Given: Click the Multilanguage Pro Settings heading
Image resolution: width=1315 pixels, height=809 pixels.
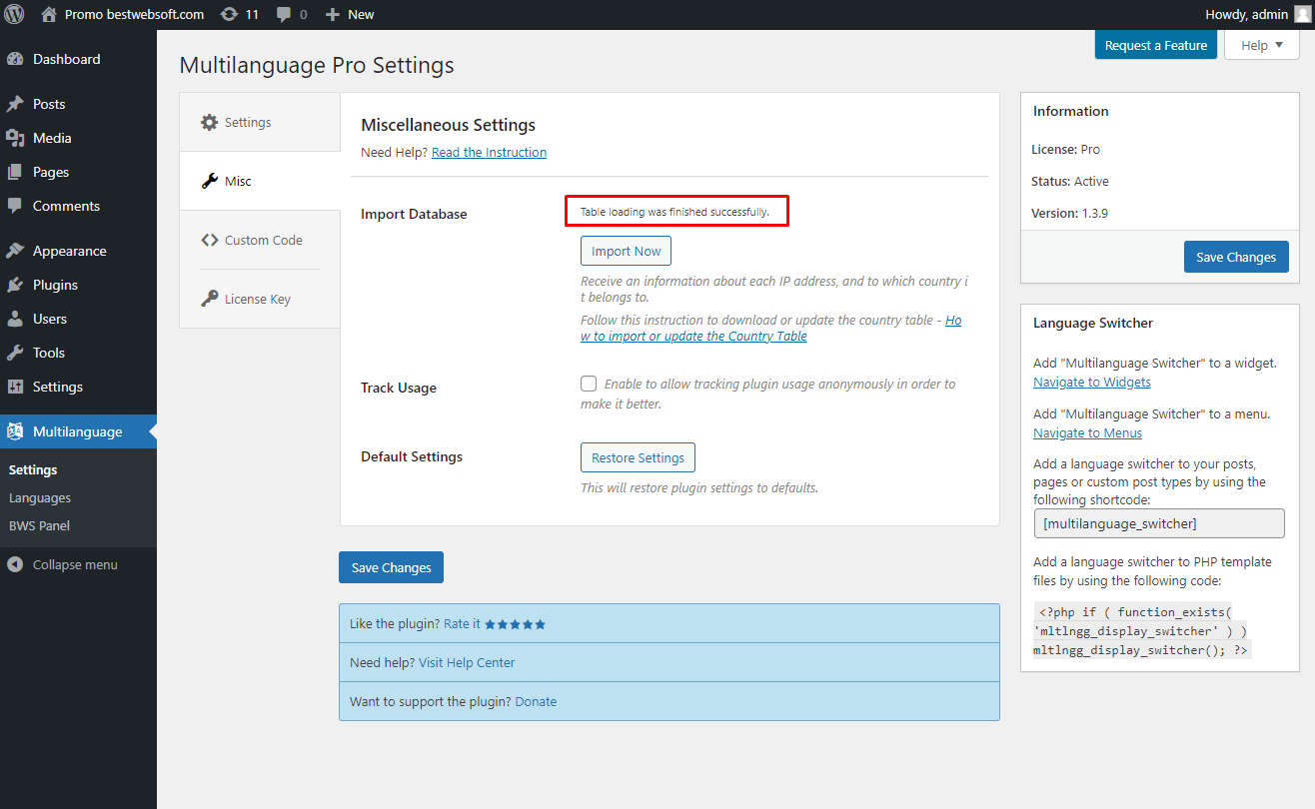Looking at the screenshot, I should coord(317,66).
